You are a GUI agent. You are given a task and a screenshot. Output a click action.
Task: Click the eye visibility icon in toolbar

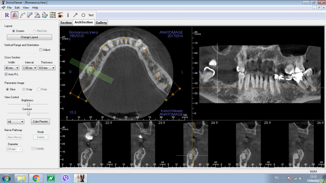[x=60, y=15]
